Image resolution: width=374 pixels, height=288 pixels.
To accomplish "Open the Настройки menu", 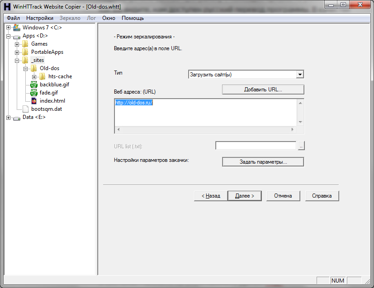I will 40,18.
